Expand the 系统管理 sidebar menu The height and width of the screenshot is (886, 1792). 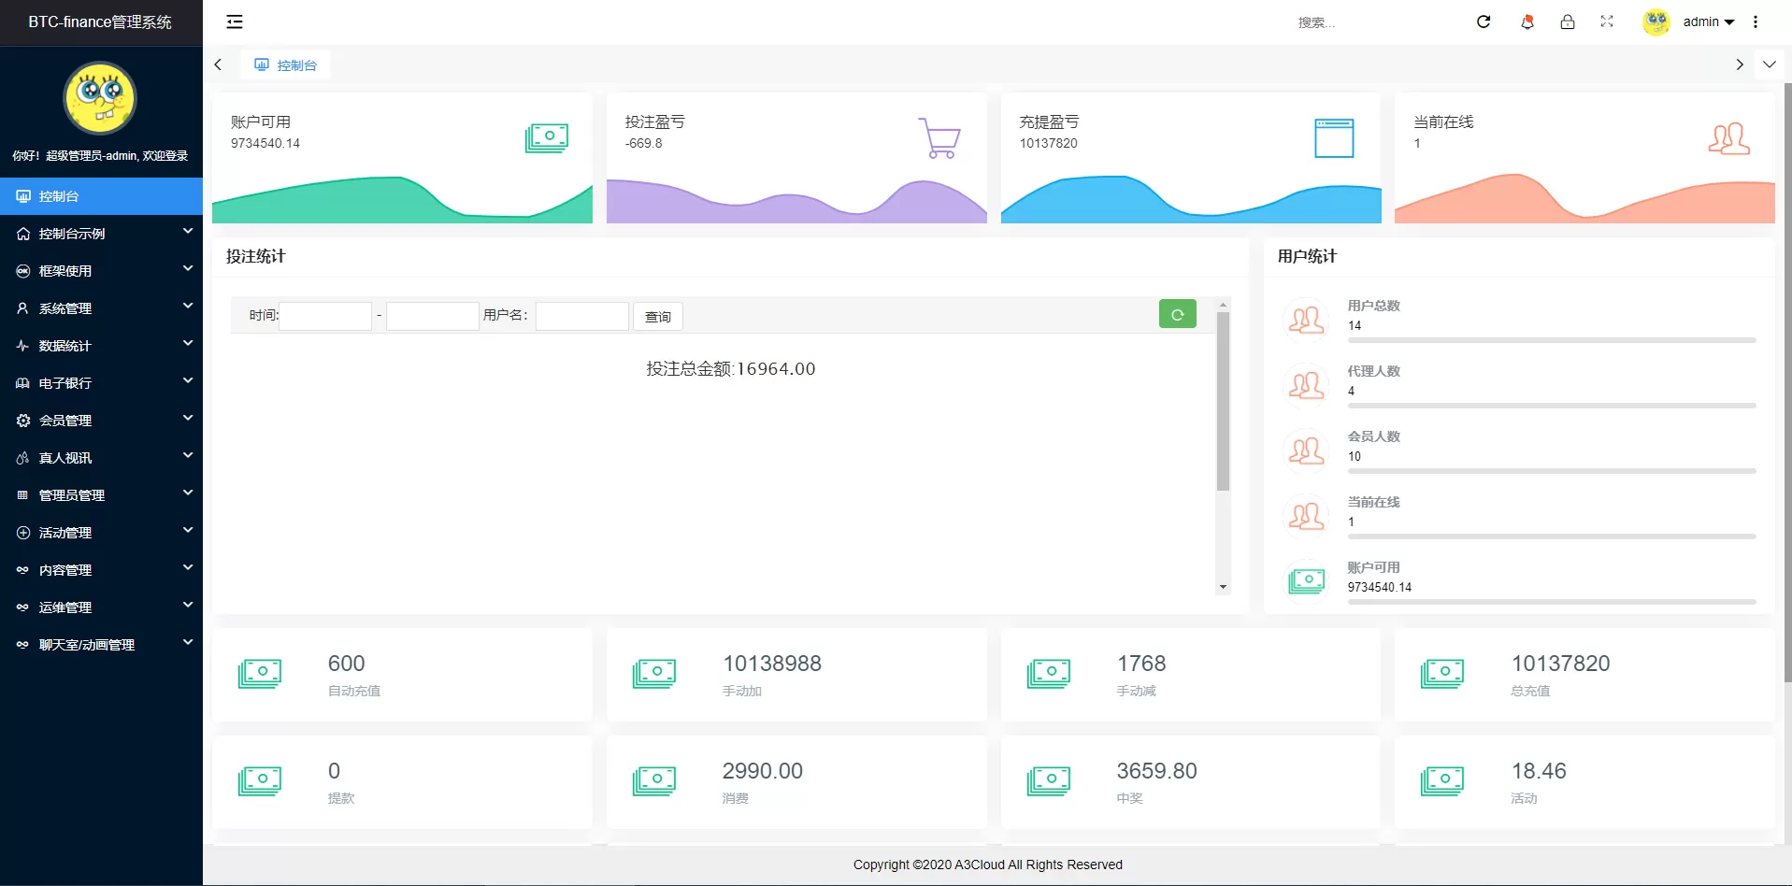click(101, 308)
